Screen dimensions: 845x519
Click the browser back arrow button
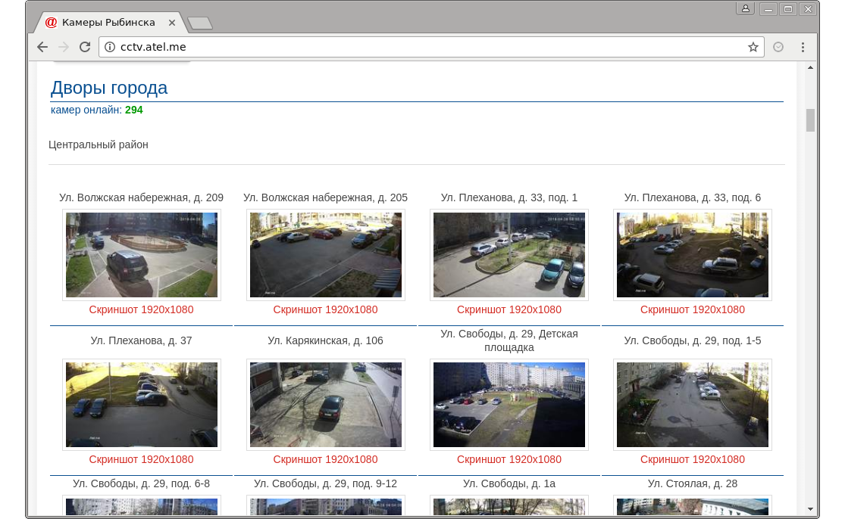(42, 47)
